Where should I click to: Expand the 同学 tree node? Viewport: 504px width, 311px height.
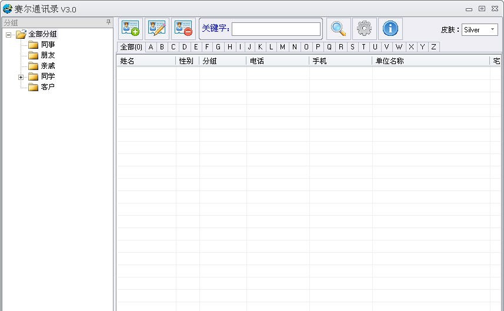[21, 77]
